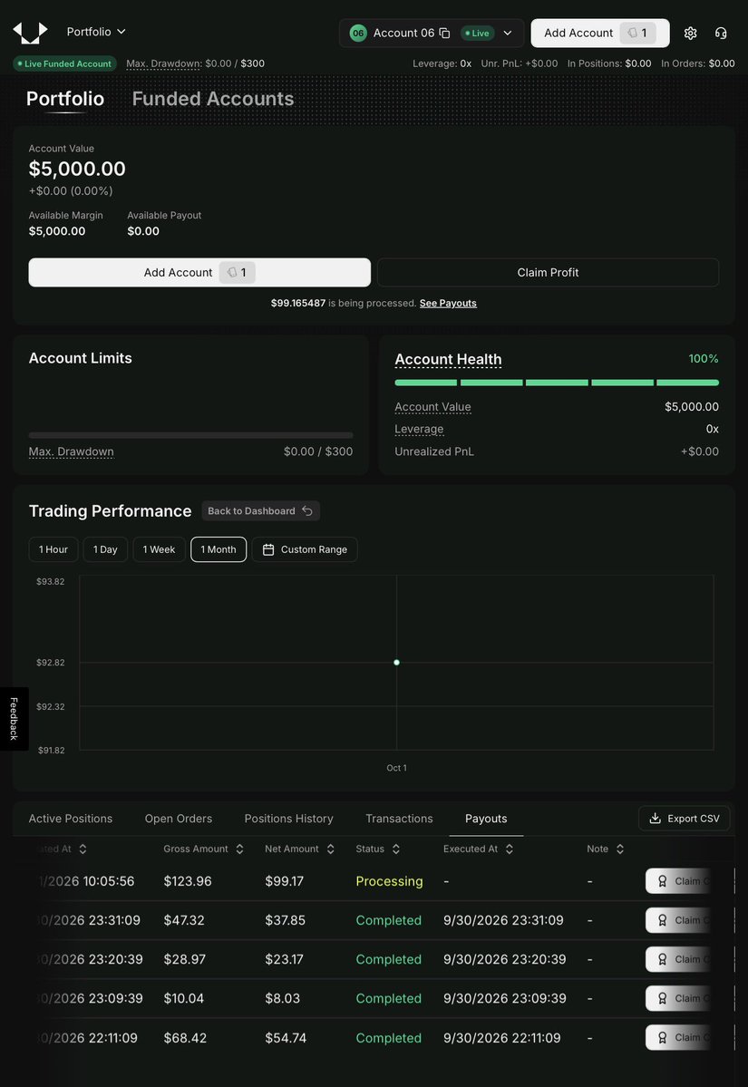Open the Custom Range date picker
748x1087 pixels.
[305, 549]
